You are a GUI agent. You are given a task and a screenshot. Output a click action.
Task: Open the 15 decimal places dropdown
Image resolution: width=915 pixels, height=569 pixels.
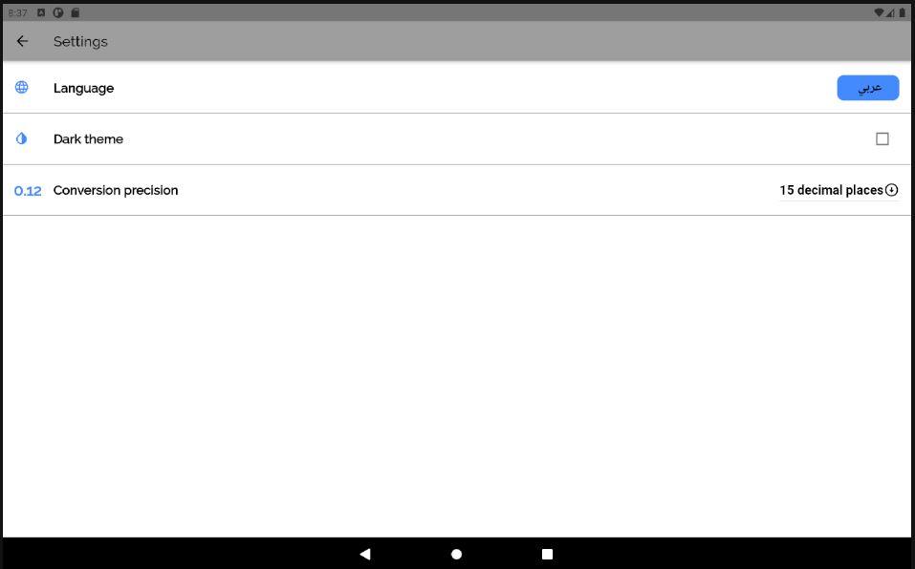[x=839, y=190]
